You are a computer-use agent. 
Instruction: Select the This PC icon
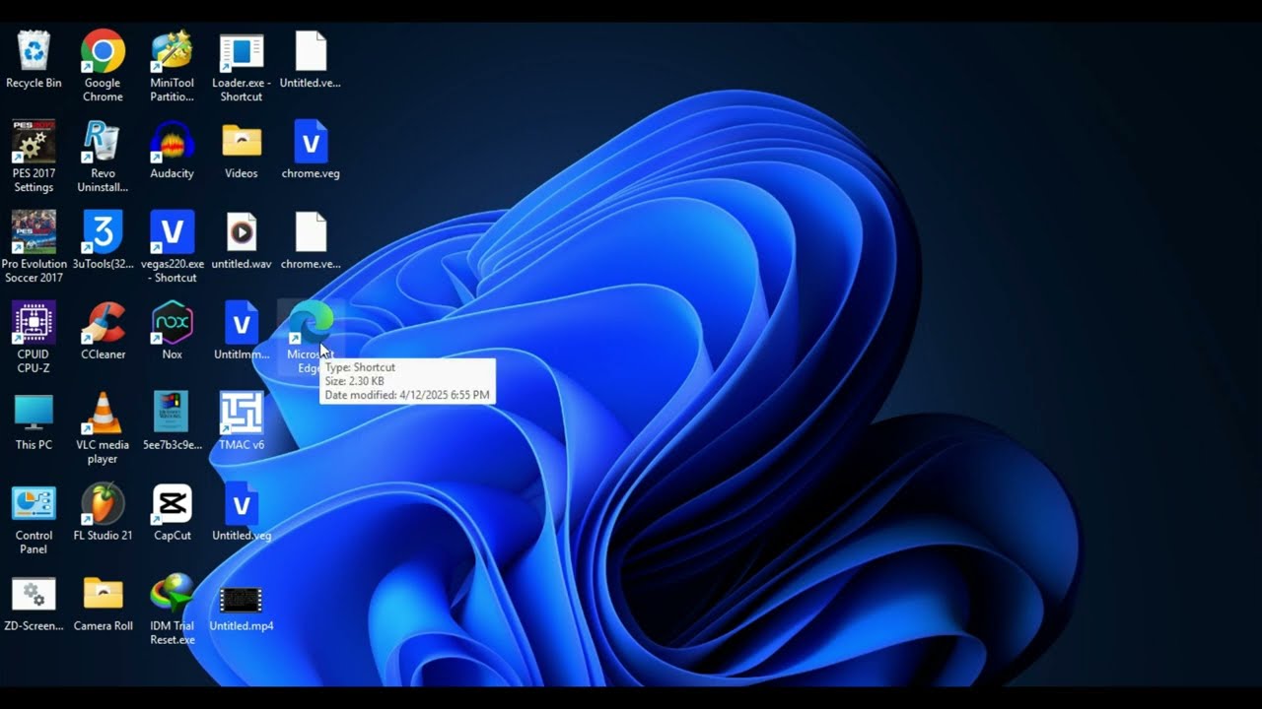[x=34, y=414]
